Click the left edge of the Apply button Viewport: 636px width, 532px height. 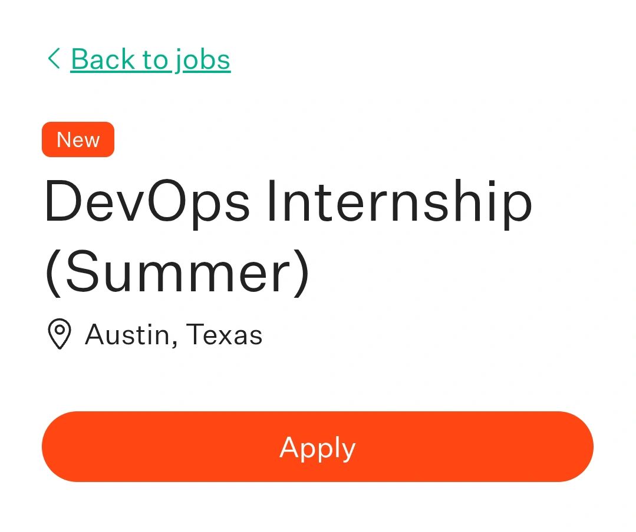56,447
